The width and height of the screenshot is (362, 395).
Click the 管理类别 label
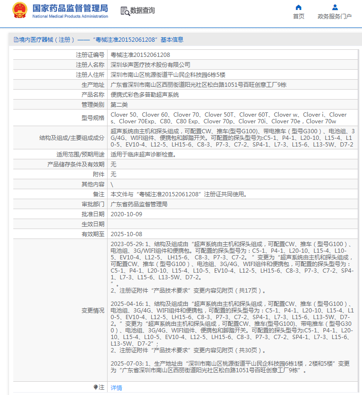pos(93,104)
